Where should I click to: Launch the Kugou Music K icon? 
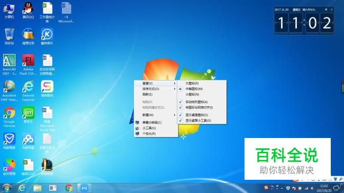click(x=47, y=36)
